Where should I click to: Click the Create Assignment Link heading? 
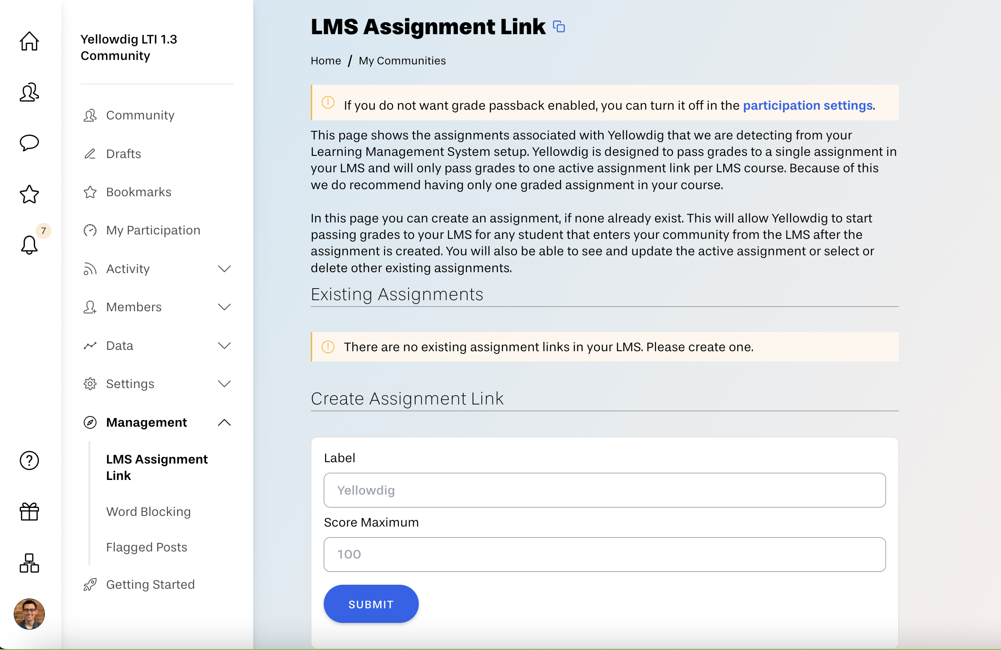point(407,398)
